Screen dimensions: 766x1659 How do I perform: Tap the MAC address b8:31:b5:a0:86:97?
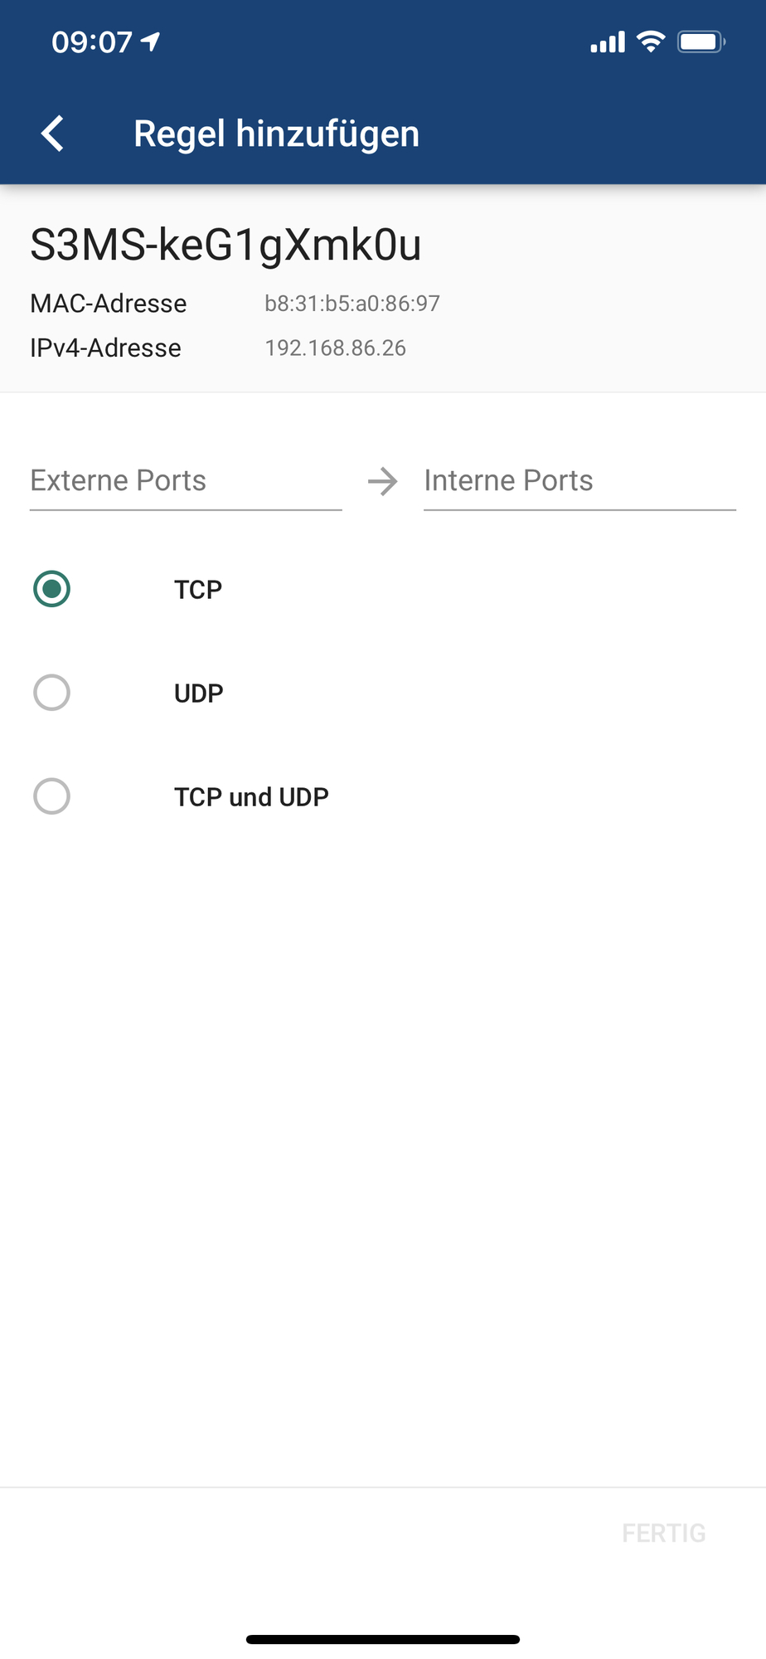click(352, 304)
